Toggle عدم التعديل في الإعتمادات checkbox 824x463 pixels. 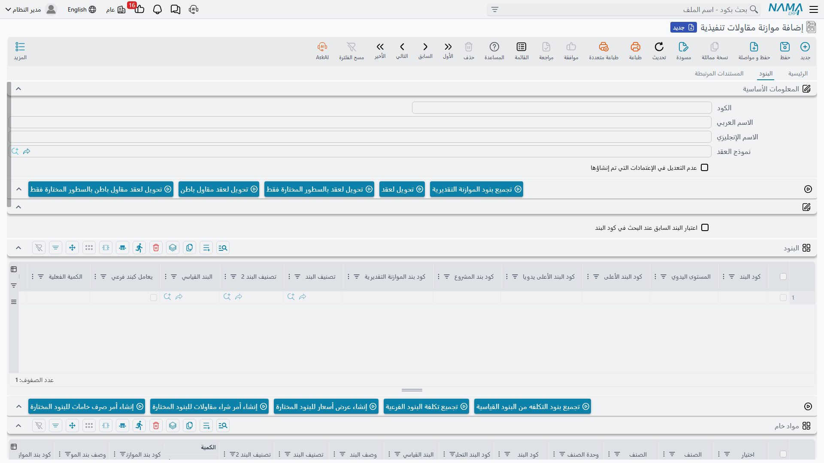[704, 168]
